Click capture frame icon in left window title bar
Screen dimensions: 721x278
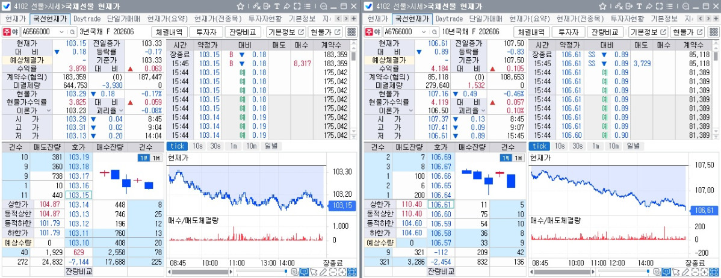(x=297, y=7)
